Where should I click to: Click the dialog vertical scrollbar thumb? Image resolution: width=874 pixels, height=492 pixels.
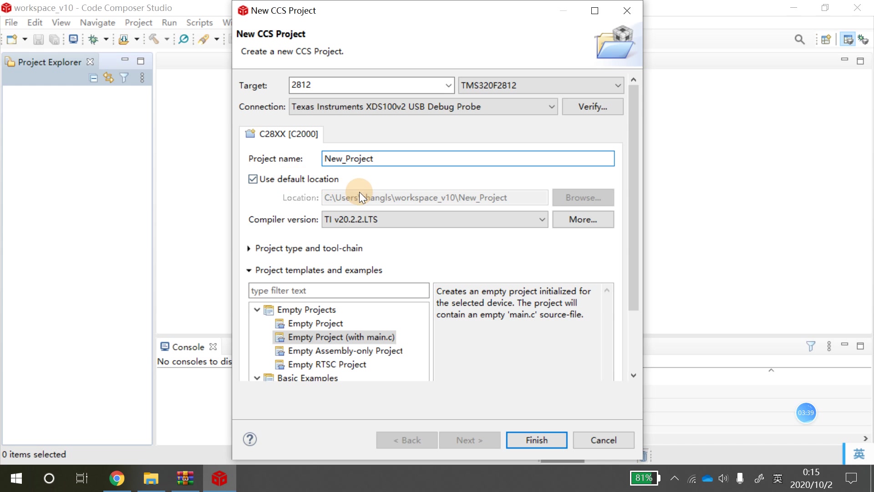[x=633, y=198]
